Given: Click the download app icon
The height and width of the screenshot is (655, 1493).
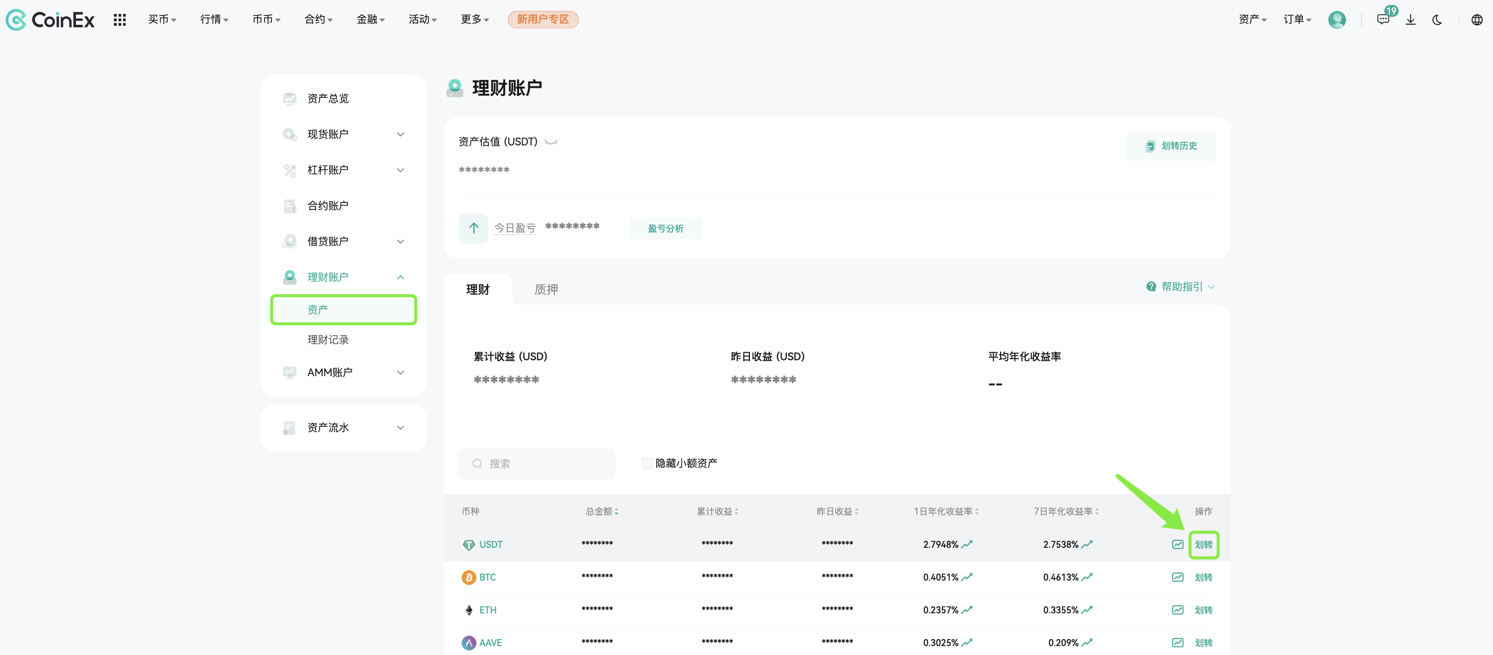Looking at the screenshot, I should coord(1411,20).
